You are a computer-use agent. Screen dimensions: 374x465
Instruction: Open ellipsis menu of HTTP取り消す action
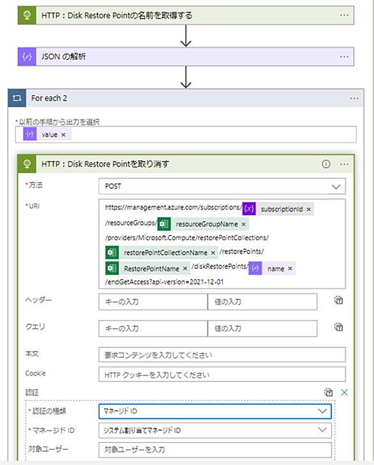[344, 164]
